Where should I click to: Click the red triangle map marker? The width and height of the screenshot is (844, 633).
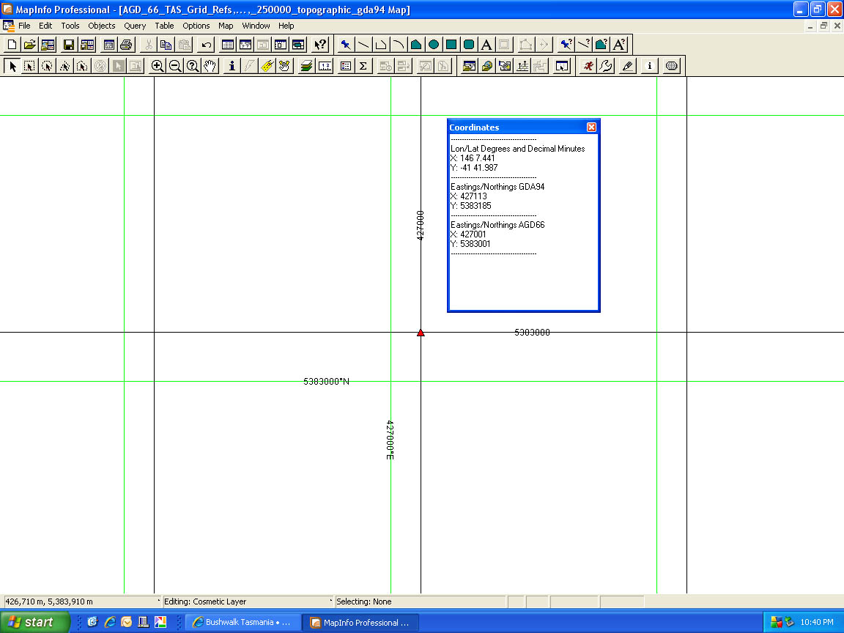[x=421, y=333]
